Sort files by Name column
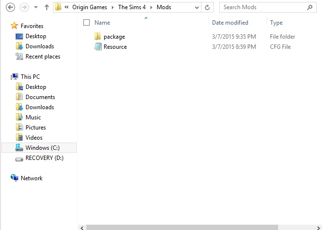322x230 pixels. 102,23
